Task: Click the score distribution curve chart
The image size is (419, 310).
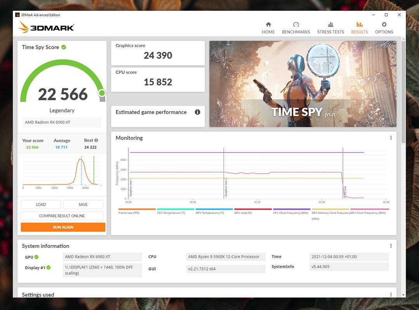Action: pos(62,172)
